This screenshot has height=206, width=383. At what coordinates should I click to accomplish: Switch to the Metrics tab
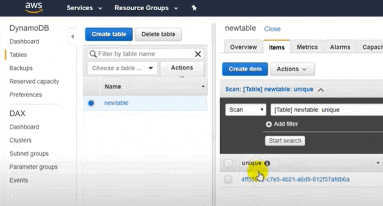point(307,47)
